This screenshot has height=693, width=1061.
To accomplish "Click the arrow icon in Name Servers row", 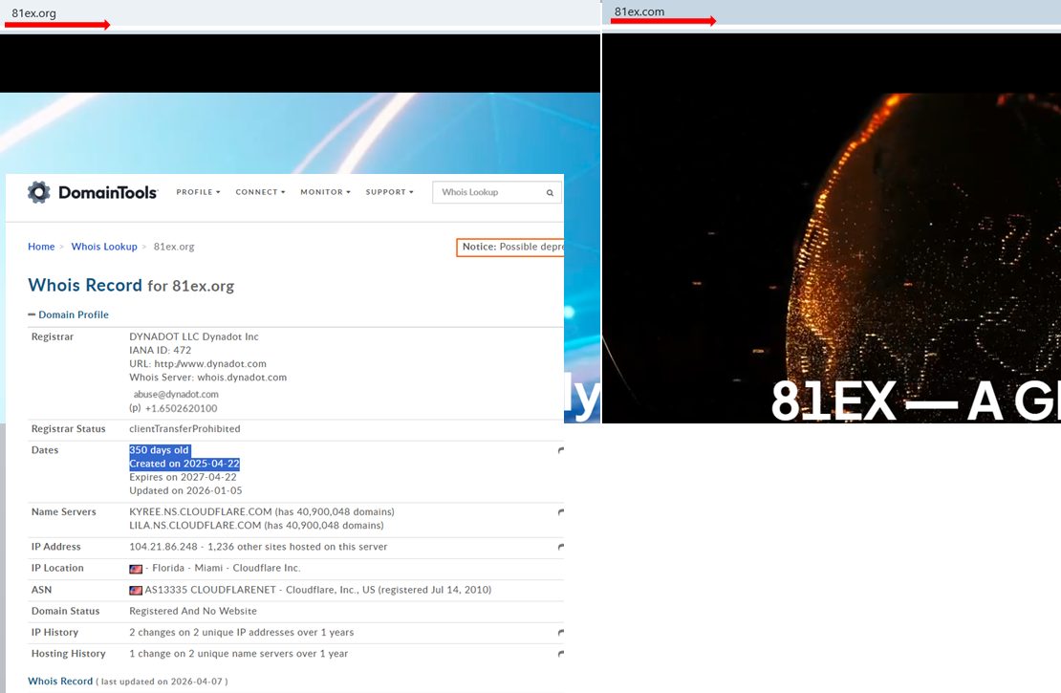I will pos(560,512).
